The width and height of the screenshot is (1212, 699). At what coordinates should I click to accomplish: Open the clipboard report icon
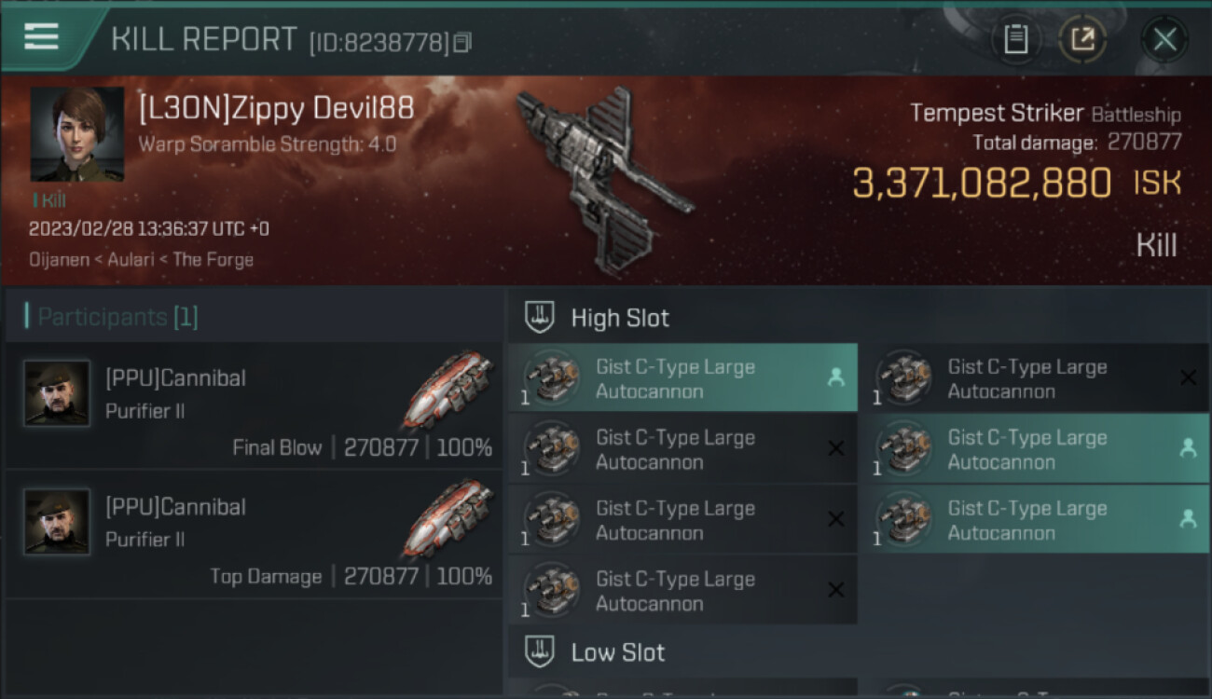[1015, 39]
